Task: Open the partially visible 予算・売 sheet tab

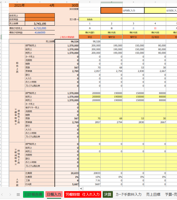Action: tap(171, 194)
